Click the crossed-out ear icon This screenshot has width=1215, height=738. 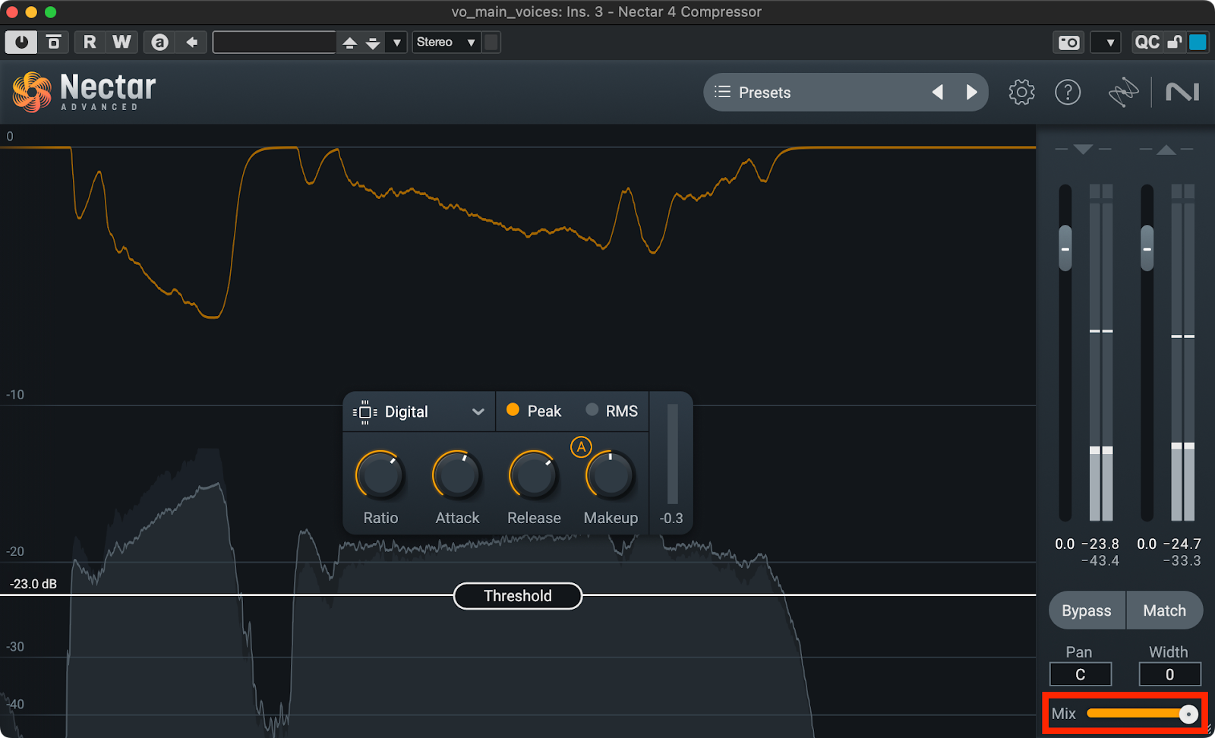(1123, 93)
